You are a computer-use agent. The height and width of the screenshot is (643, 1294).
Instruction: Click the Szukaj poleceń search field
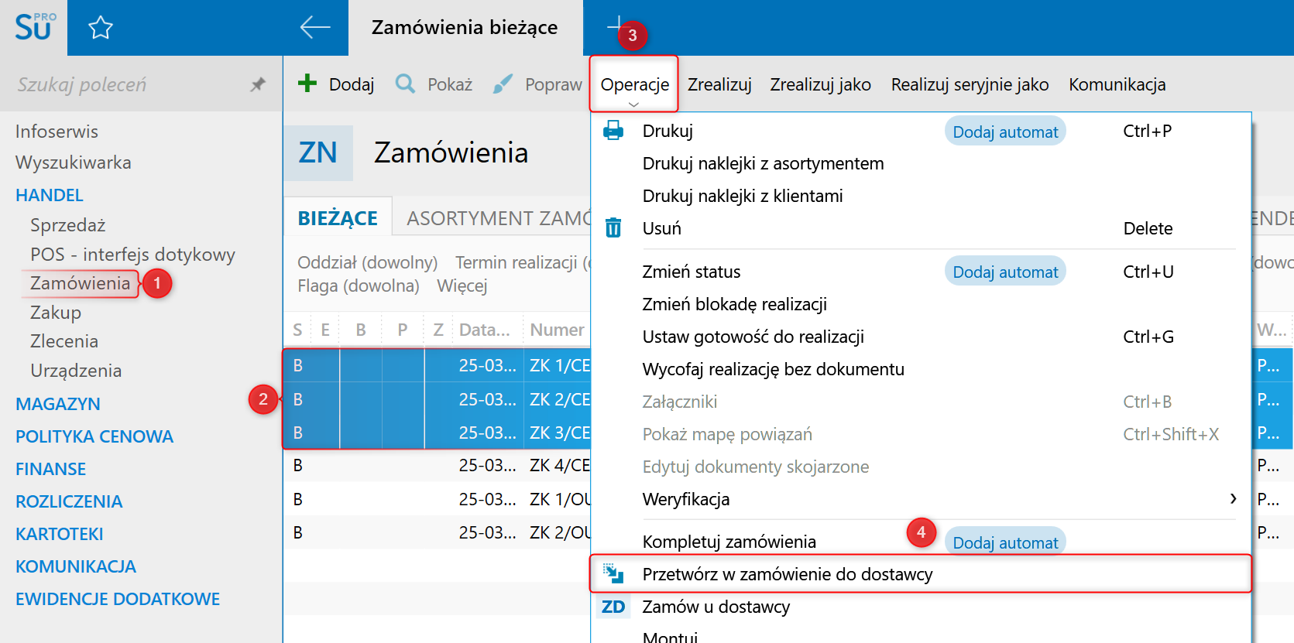coord(128,84)
